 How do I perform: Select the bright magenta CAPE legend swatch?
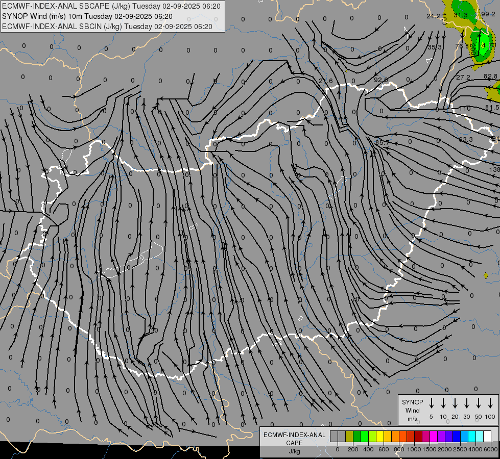[434, 436]
